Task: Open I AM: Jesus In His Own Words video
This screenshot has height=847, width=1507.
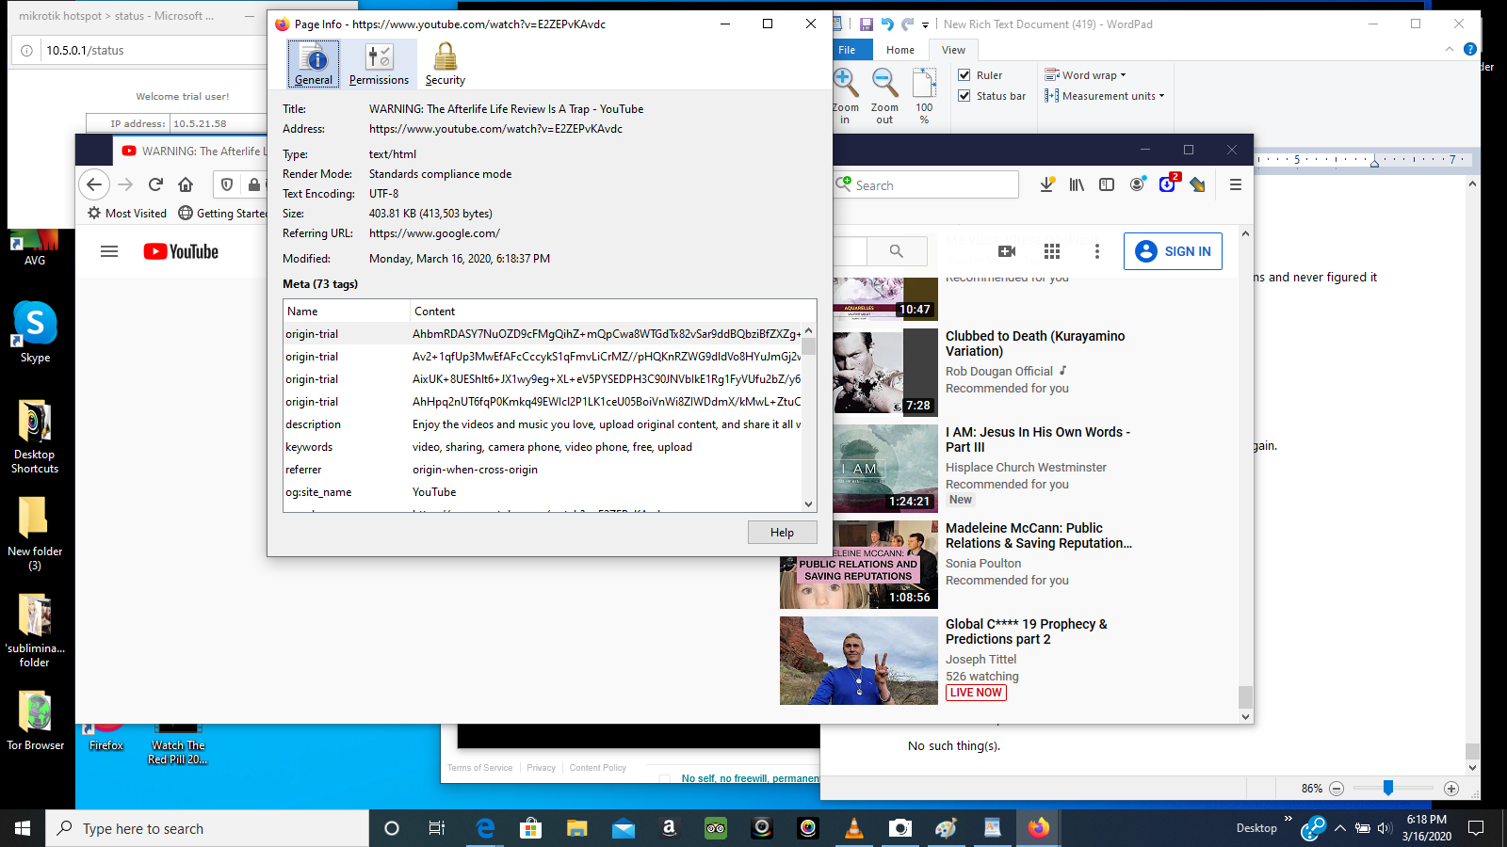Action: (1038, 439)
